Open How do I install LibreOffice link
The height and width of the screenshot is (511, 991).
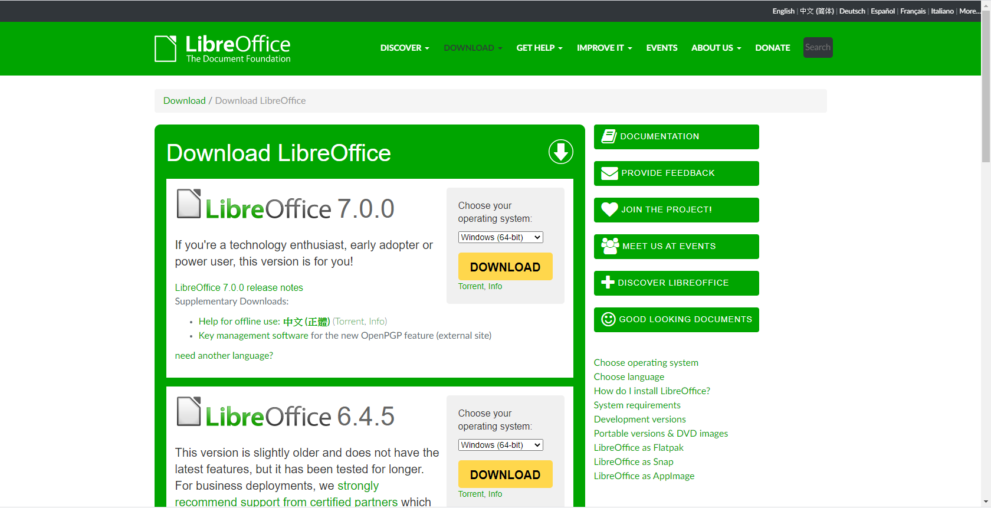(652, 391)
